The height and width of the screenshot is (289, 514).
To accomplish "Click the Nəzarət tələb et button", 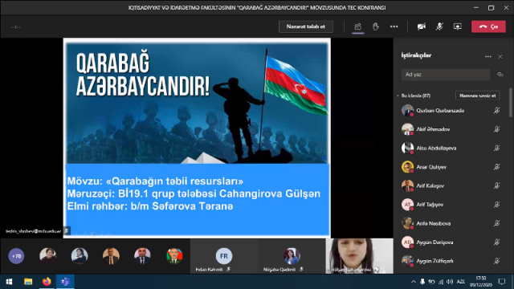I will 306,26.
